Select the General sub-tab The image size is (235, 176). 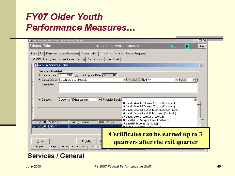[36, 59]
